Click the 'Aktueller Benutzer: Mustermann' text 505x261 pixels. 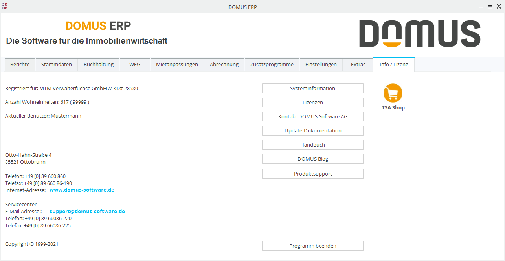43,116
